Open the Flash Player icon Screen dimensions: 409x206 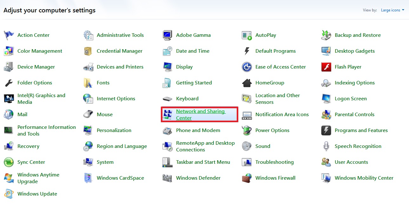[326, 67]
